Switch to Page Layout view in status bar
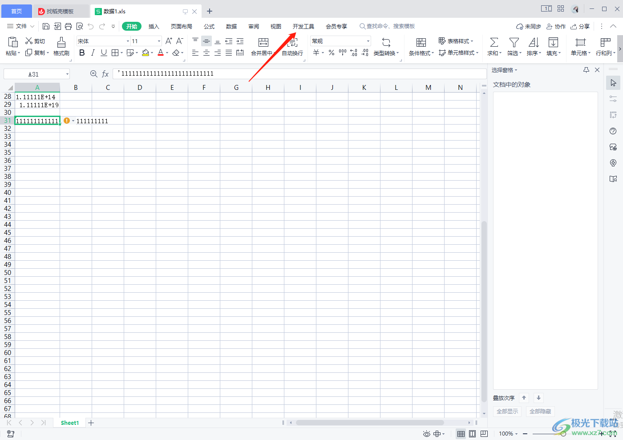 coord(473,434)
